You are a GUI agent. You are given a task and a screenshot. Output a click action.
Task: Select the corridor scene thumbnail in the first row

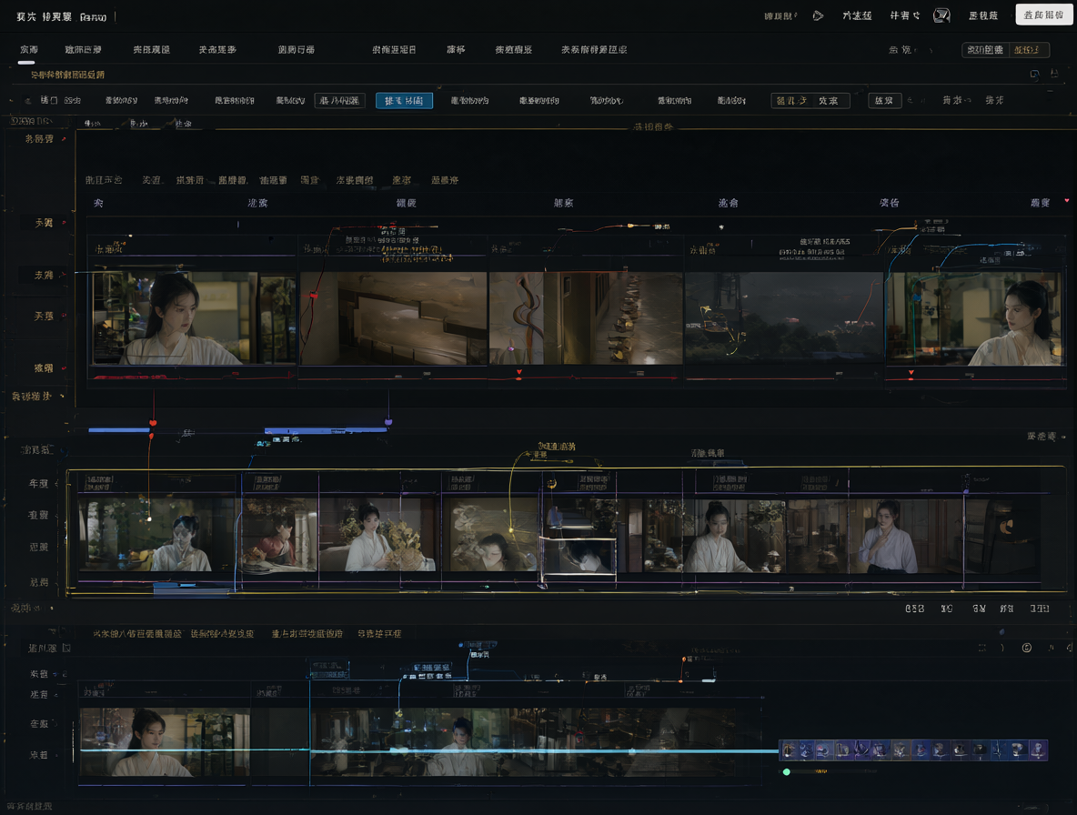click(586, 317)
